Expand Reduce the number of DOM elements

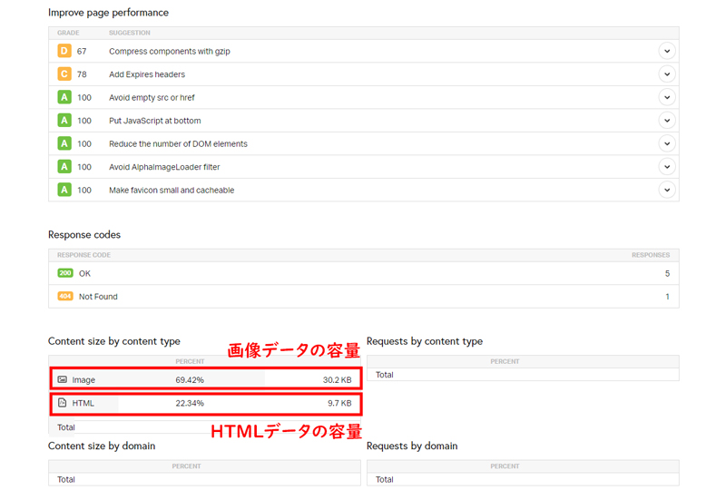(667, 143)
